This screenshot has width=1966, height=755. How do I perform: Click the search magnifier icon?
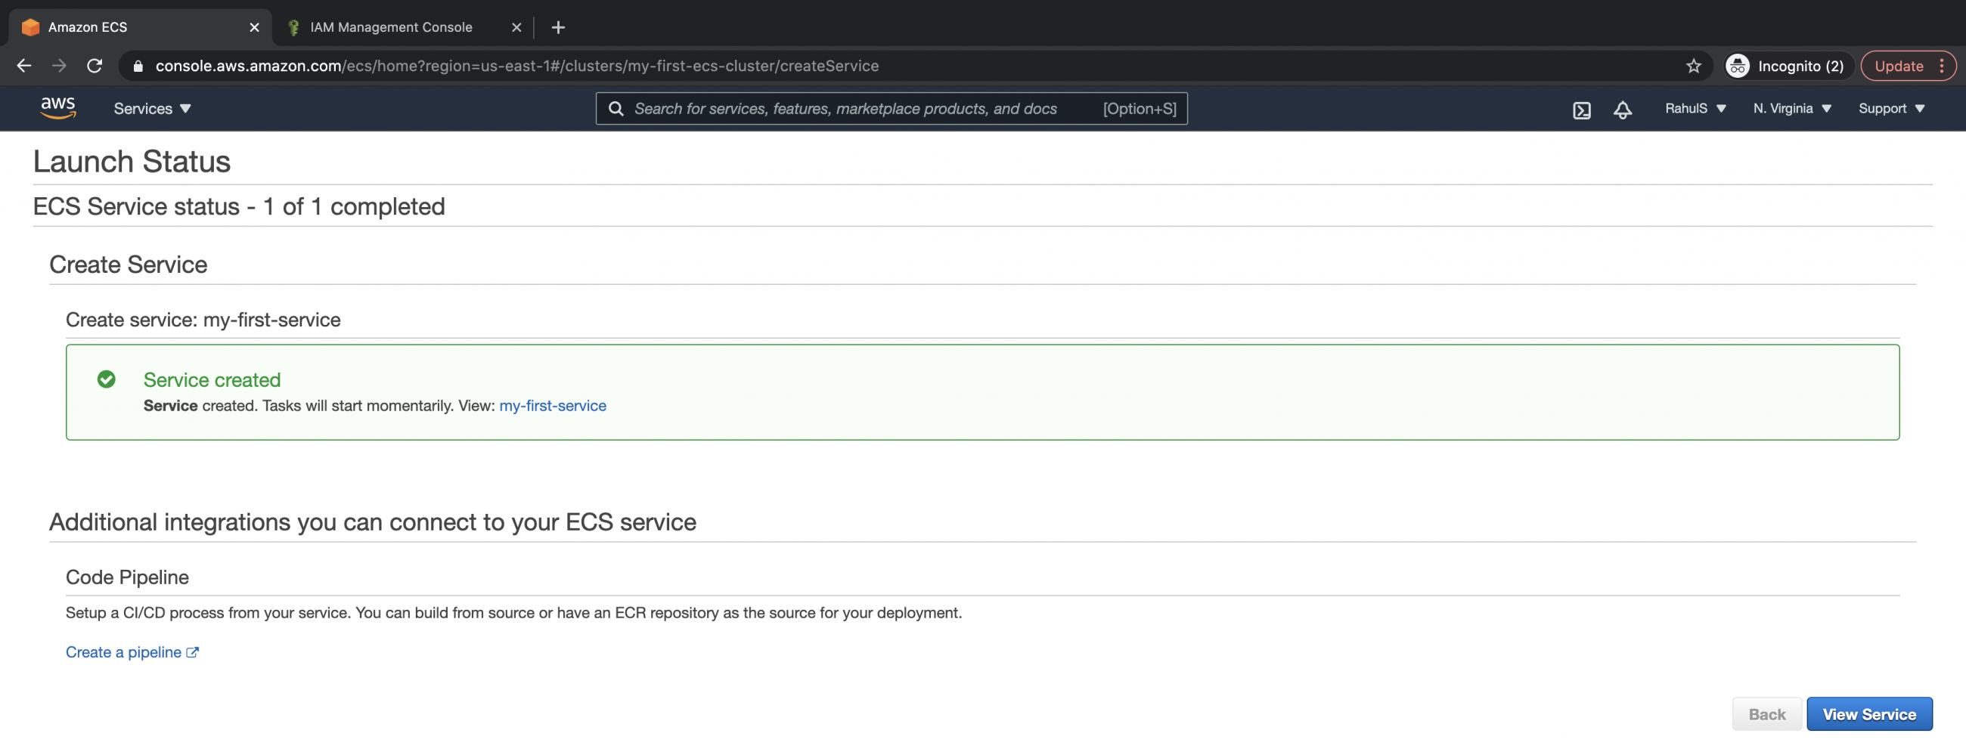point(616,108)
